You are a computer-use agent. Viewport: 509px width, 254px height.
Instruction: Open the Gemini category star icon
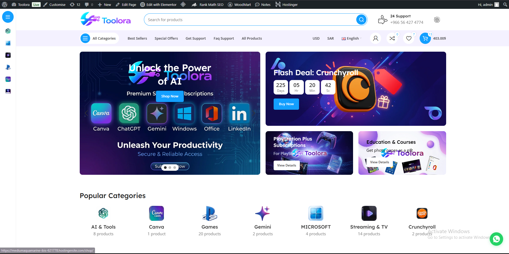[x=263, y=213]
